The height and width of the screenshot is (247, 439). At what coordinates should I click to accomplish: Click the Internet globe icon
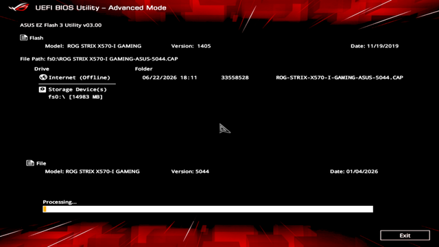click(43, 78)
